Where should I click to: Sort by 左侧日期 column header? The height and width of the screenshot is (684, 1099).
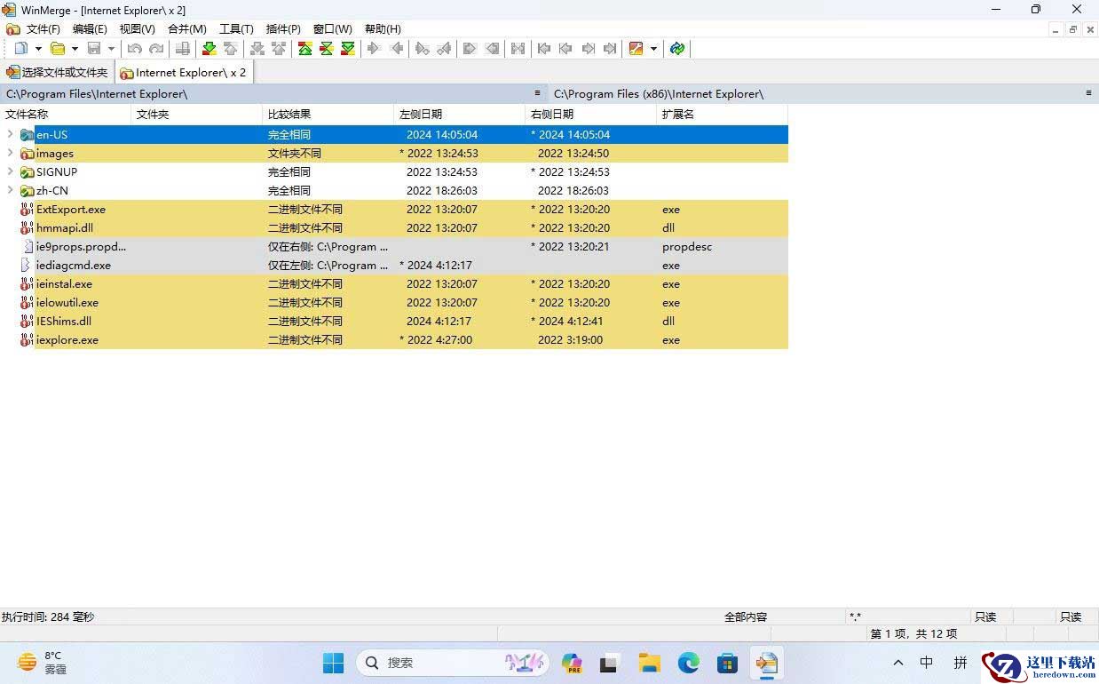coord(460,115)
